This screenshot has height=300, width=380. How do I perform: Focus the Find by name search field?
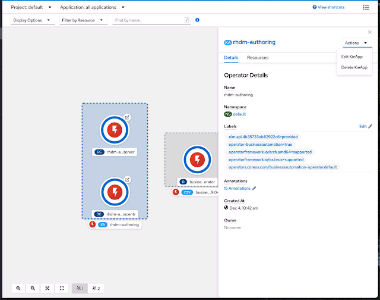(151, 20)
